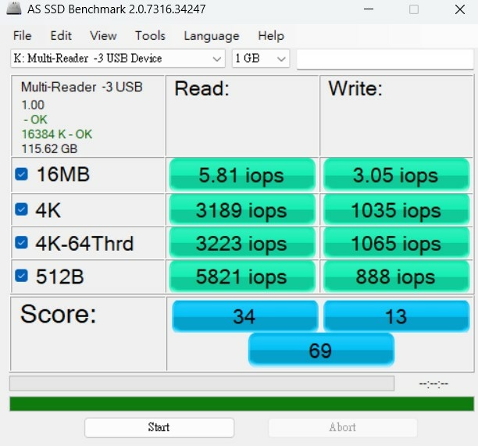
Task: Open the Edit menu
Action: tap(61, 36)
